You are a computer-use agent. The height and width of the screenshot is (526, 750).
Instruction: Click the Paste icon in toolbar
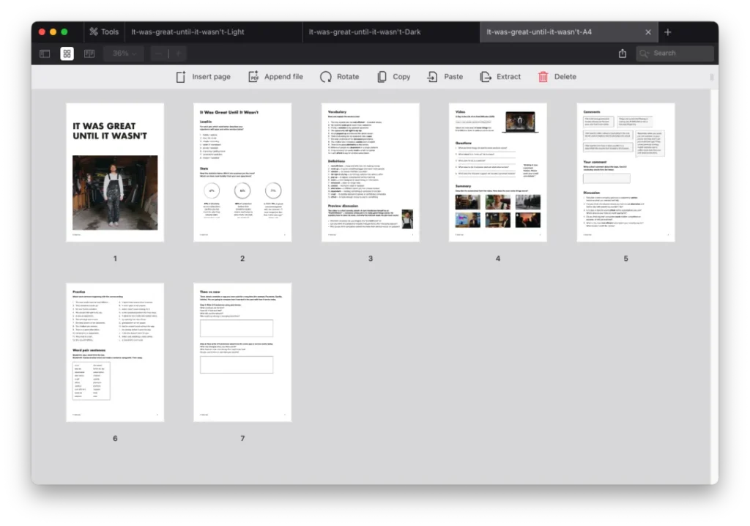pyautogui.click(x=433, y=77)
